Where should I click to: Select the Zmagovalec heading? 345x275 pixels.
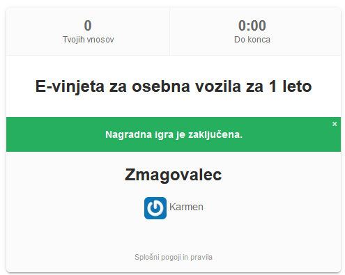coord(174,175)
